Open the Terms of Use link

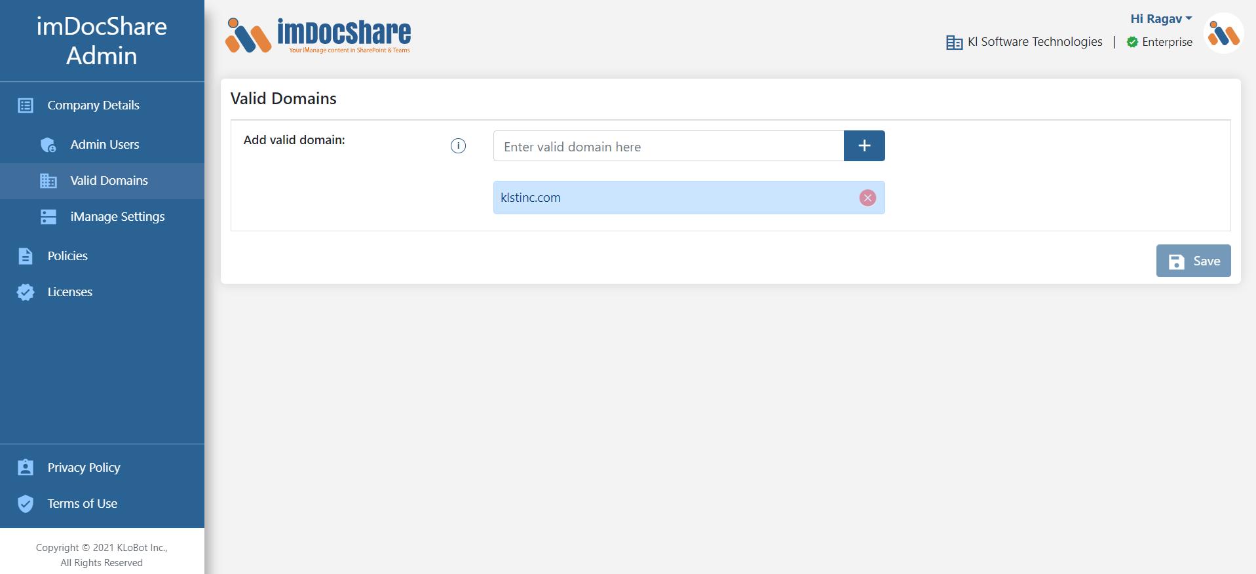click(102, 504)
